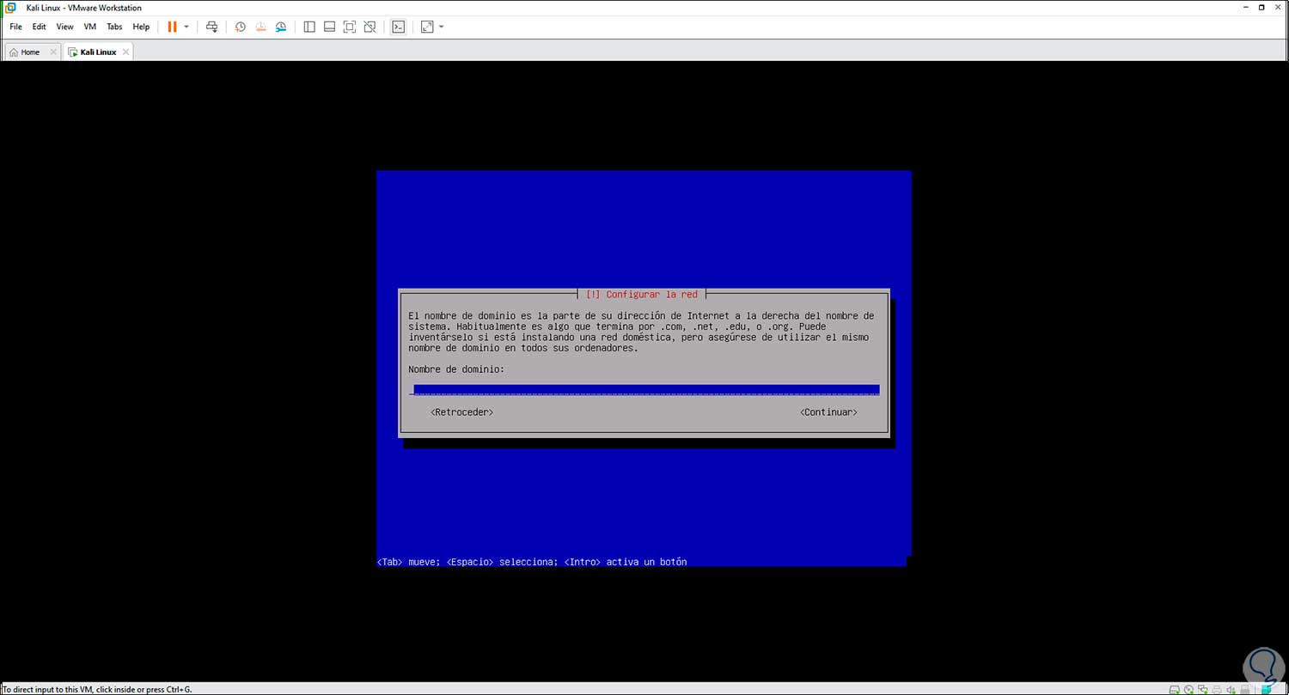Activate the Retroceder button
1289x695 pixels.
[462, 412]
